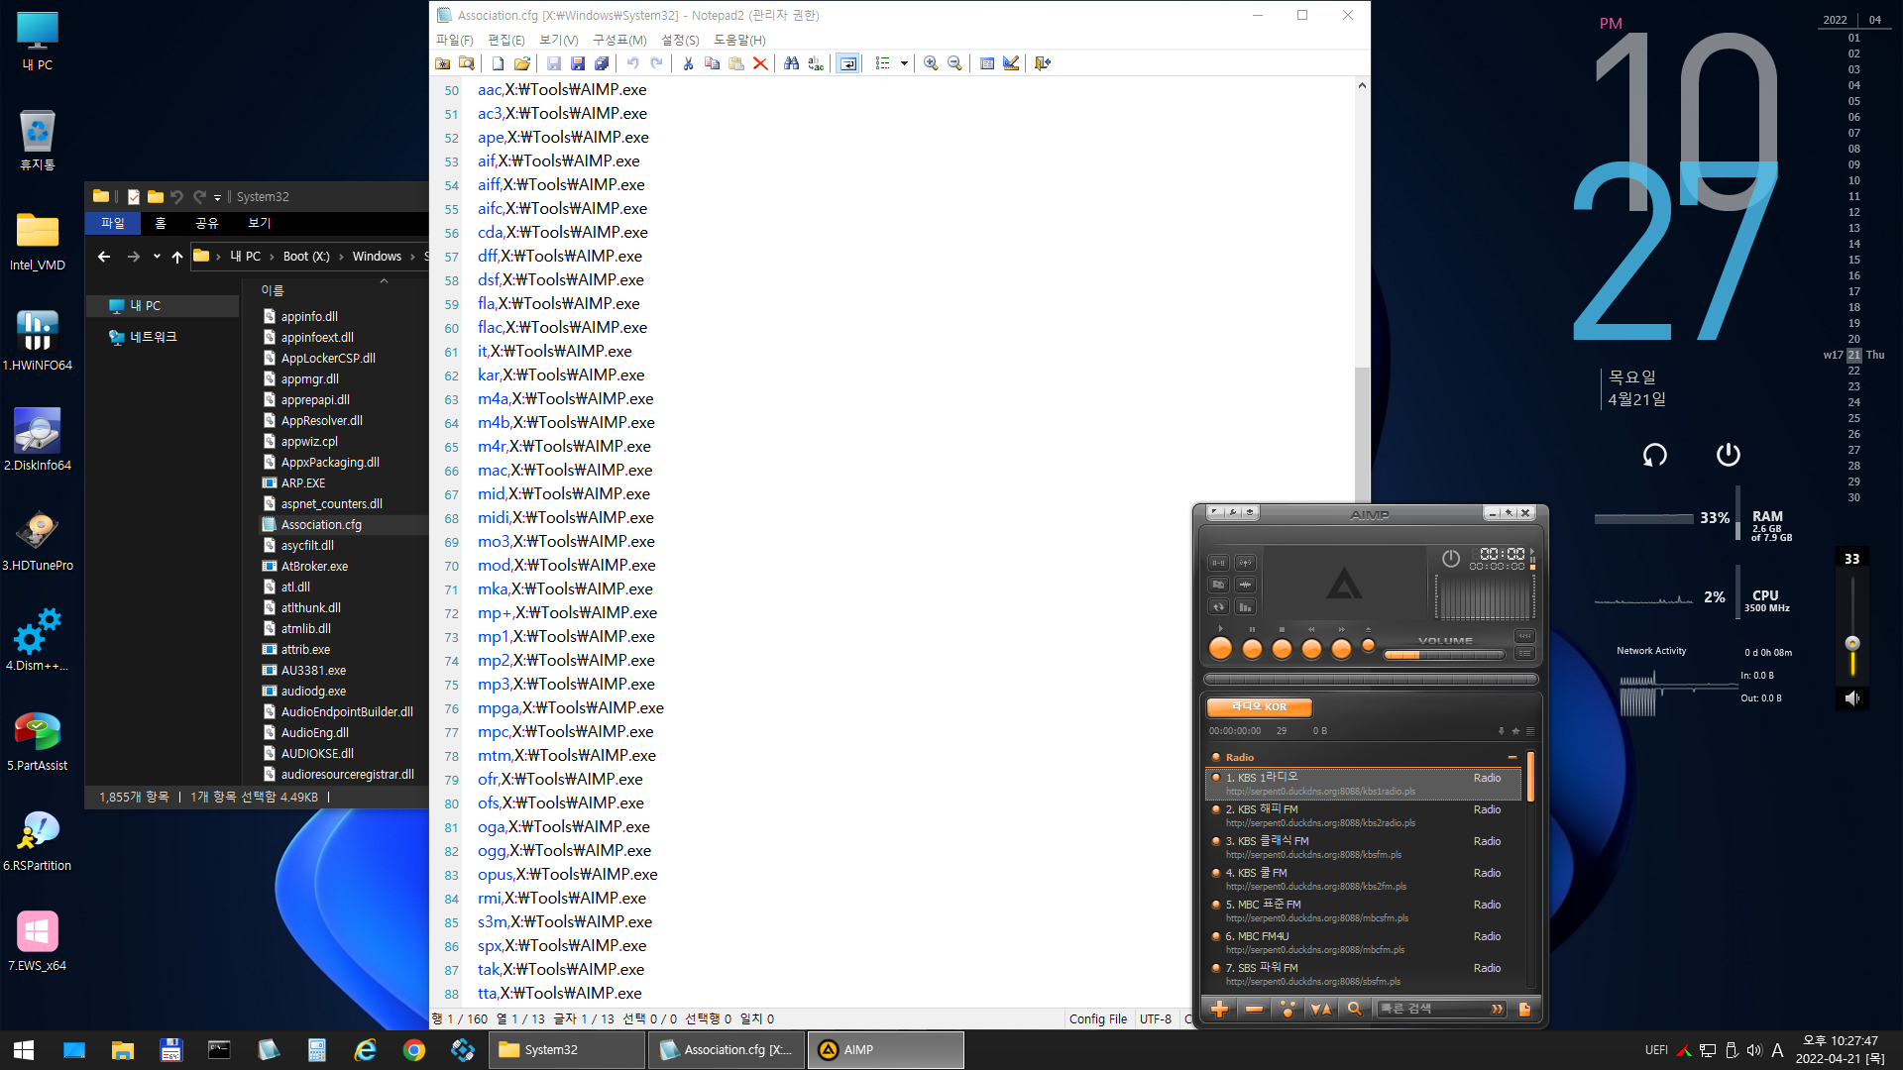Open AIMP settings wrench button
The width and height of the screenshot is (1903, 1070).
point(1233,512)
